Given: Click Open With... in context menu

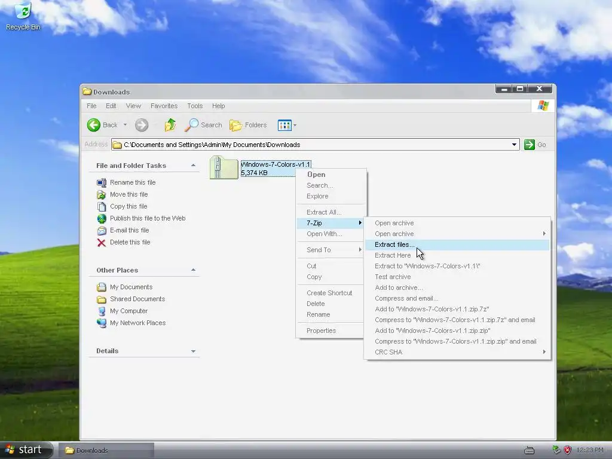Looking at the screenshot, I should (331, 234).
